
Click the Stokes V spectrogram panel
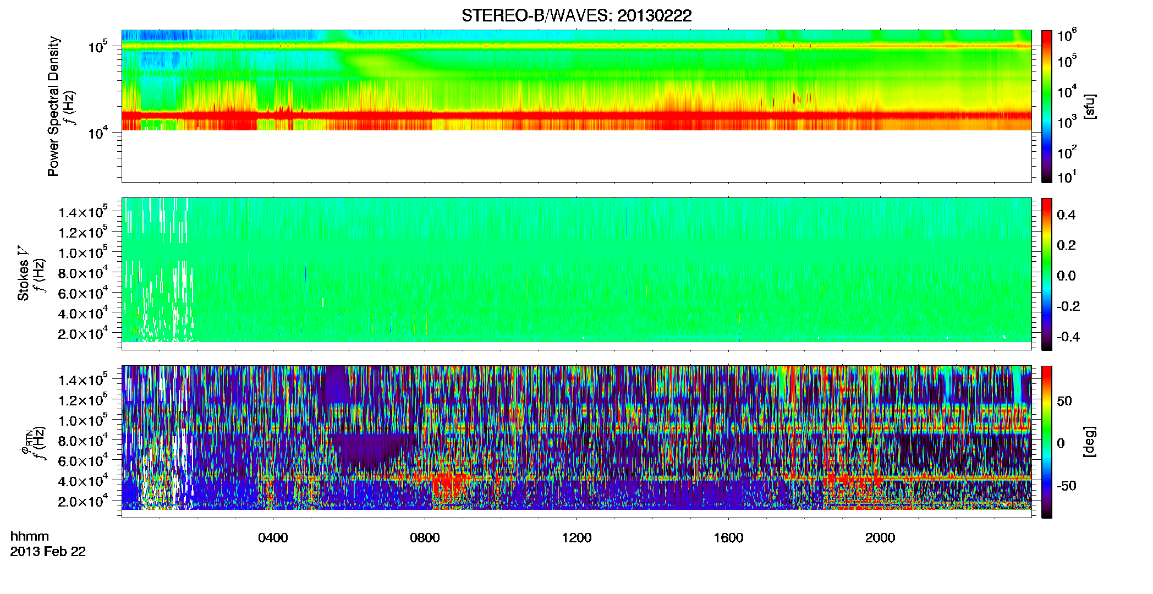[576, 274]
